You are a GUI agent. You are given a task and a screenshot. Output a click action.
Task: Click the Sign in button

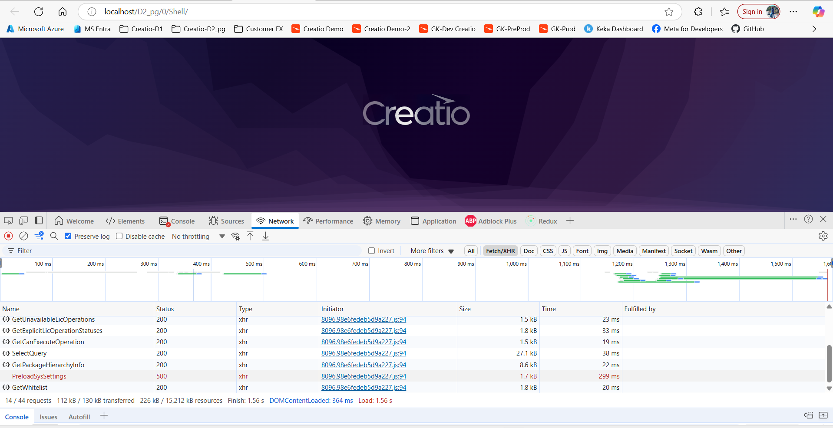[758, 12]
